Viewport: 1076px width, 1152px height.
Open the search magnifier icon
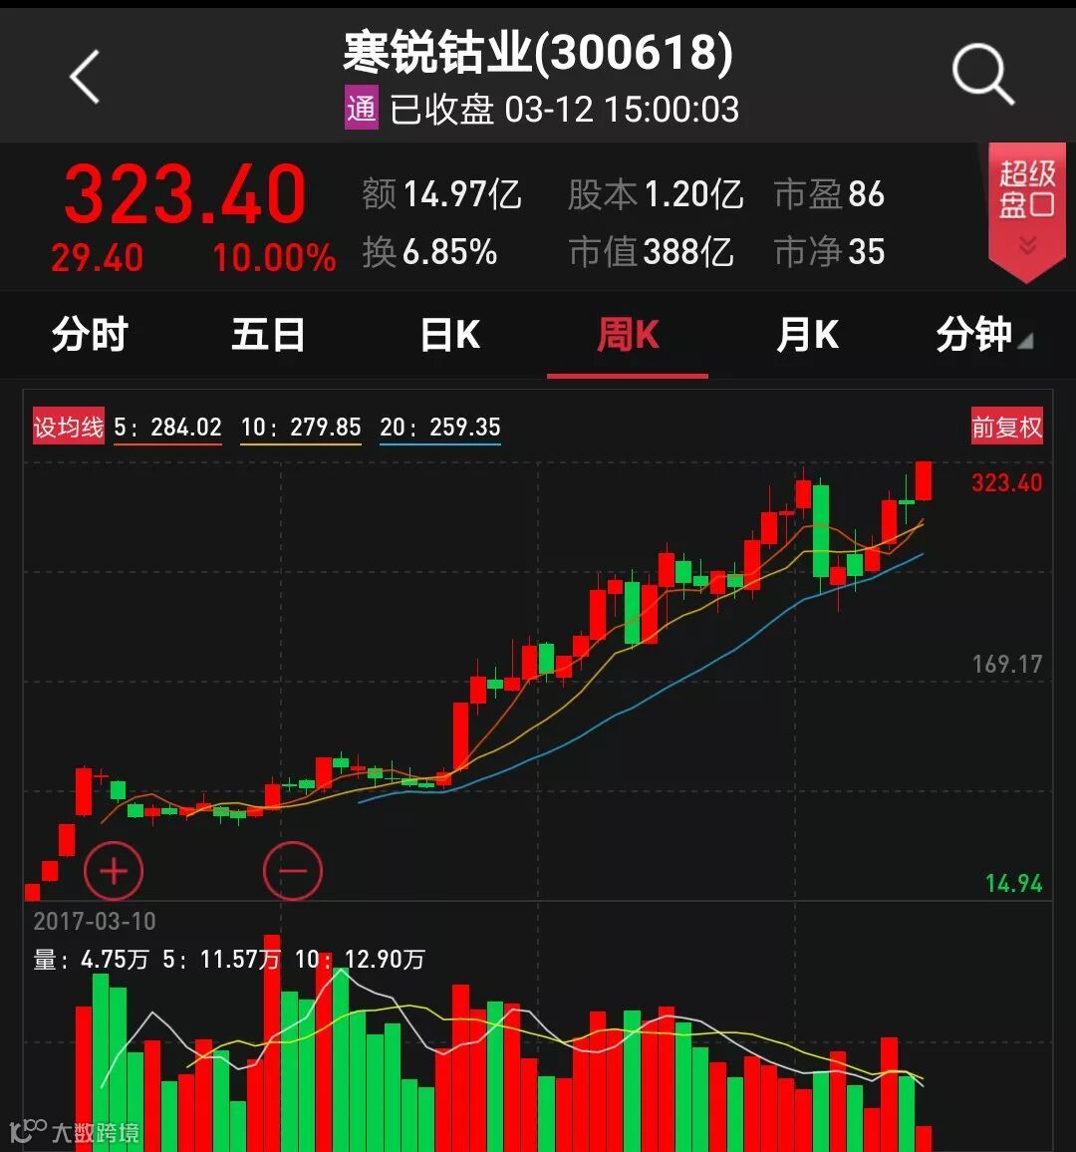click(x=982, y=75)
